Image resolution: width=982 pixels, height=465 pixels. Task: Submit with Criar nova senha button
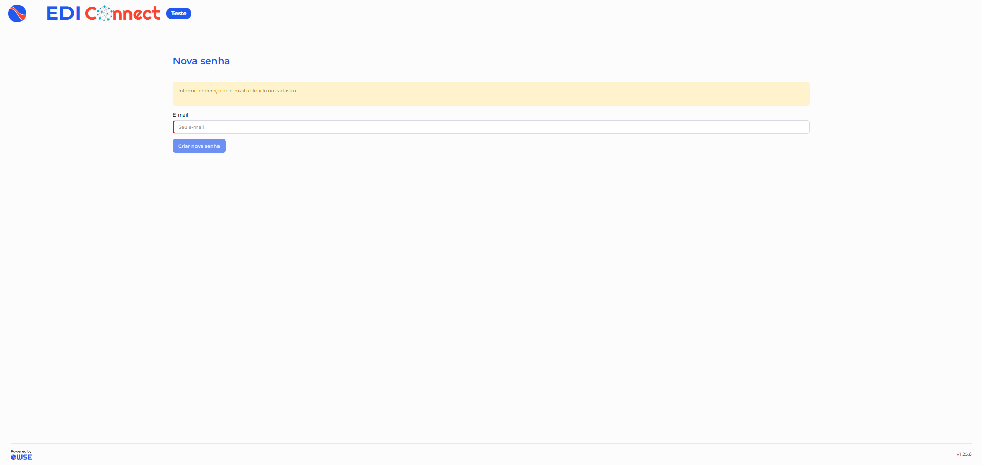point(199,146)
